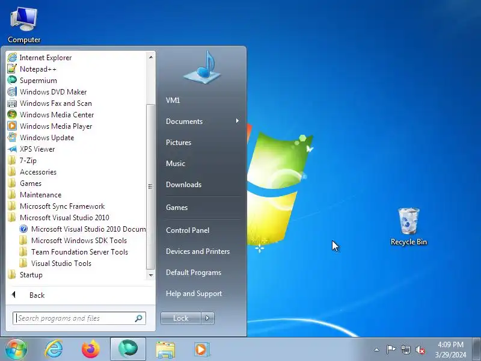Open the shutdown options arrow beside Lock
This screenshot has height=361, width=481.
(207, 318)
